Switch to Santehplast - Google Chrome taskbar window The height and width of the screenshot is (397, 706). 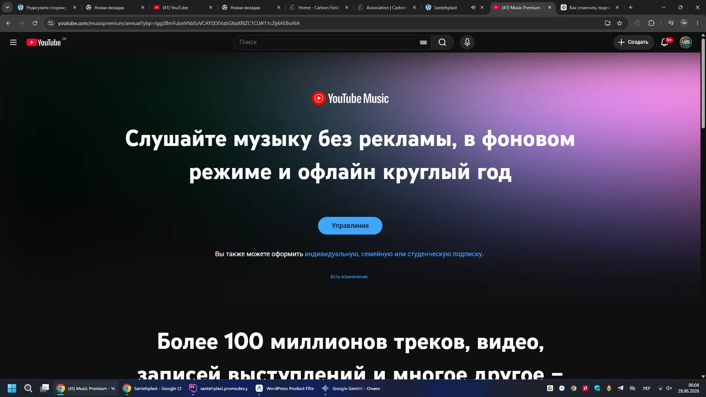(x=152, y=388)
